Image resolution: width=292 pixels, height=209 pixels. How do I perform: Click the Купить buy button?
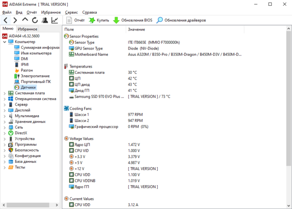tap(99, 20)
